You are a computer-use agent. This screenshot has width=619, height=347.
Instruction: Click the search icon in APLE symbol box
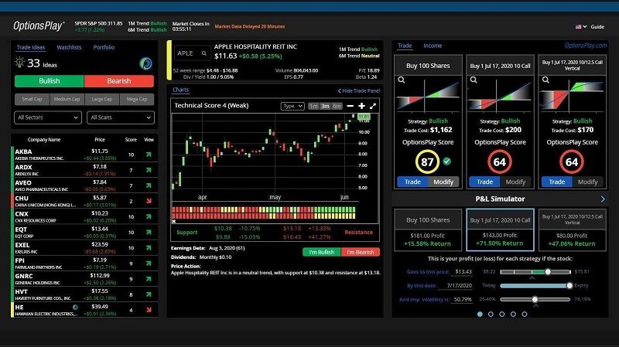pos(204,53)
